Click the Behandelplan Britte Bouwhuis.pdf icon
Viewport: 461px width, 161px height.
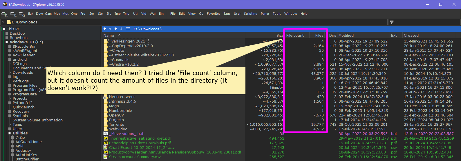pyautogui.click(x=106, y=143)
